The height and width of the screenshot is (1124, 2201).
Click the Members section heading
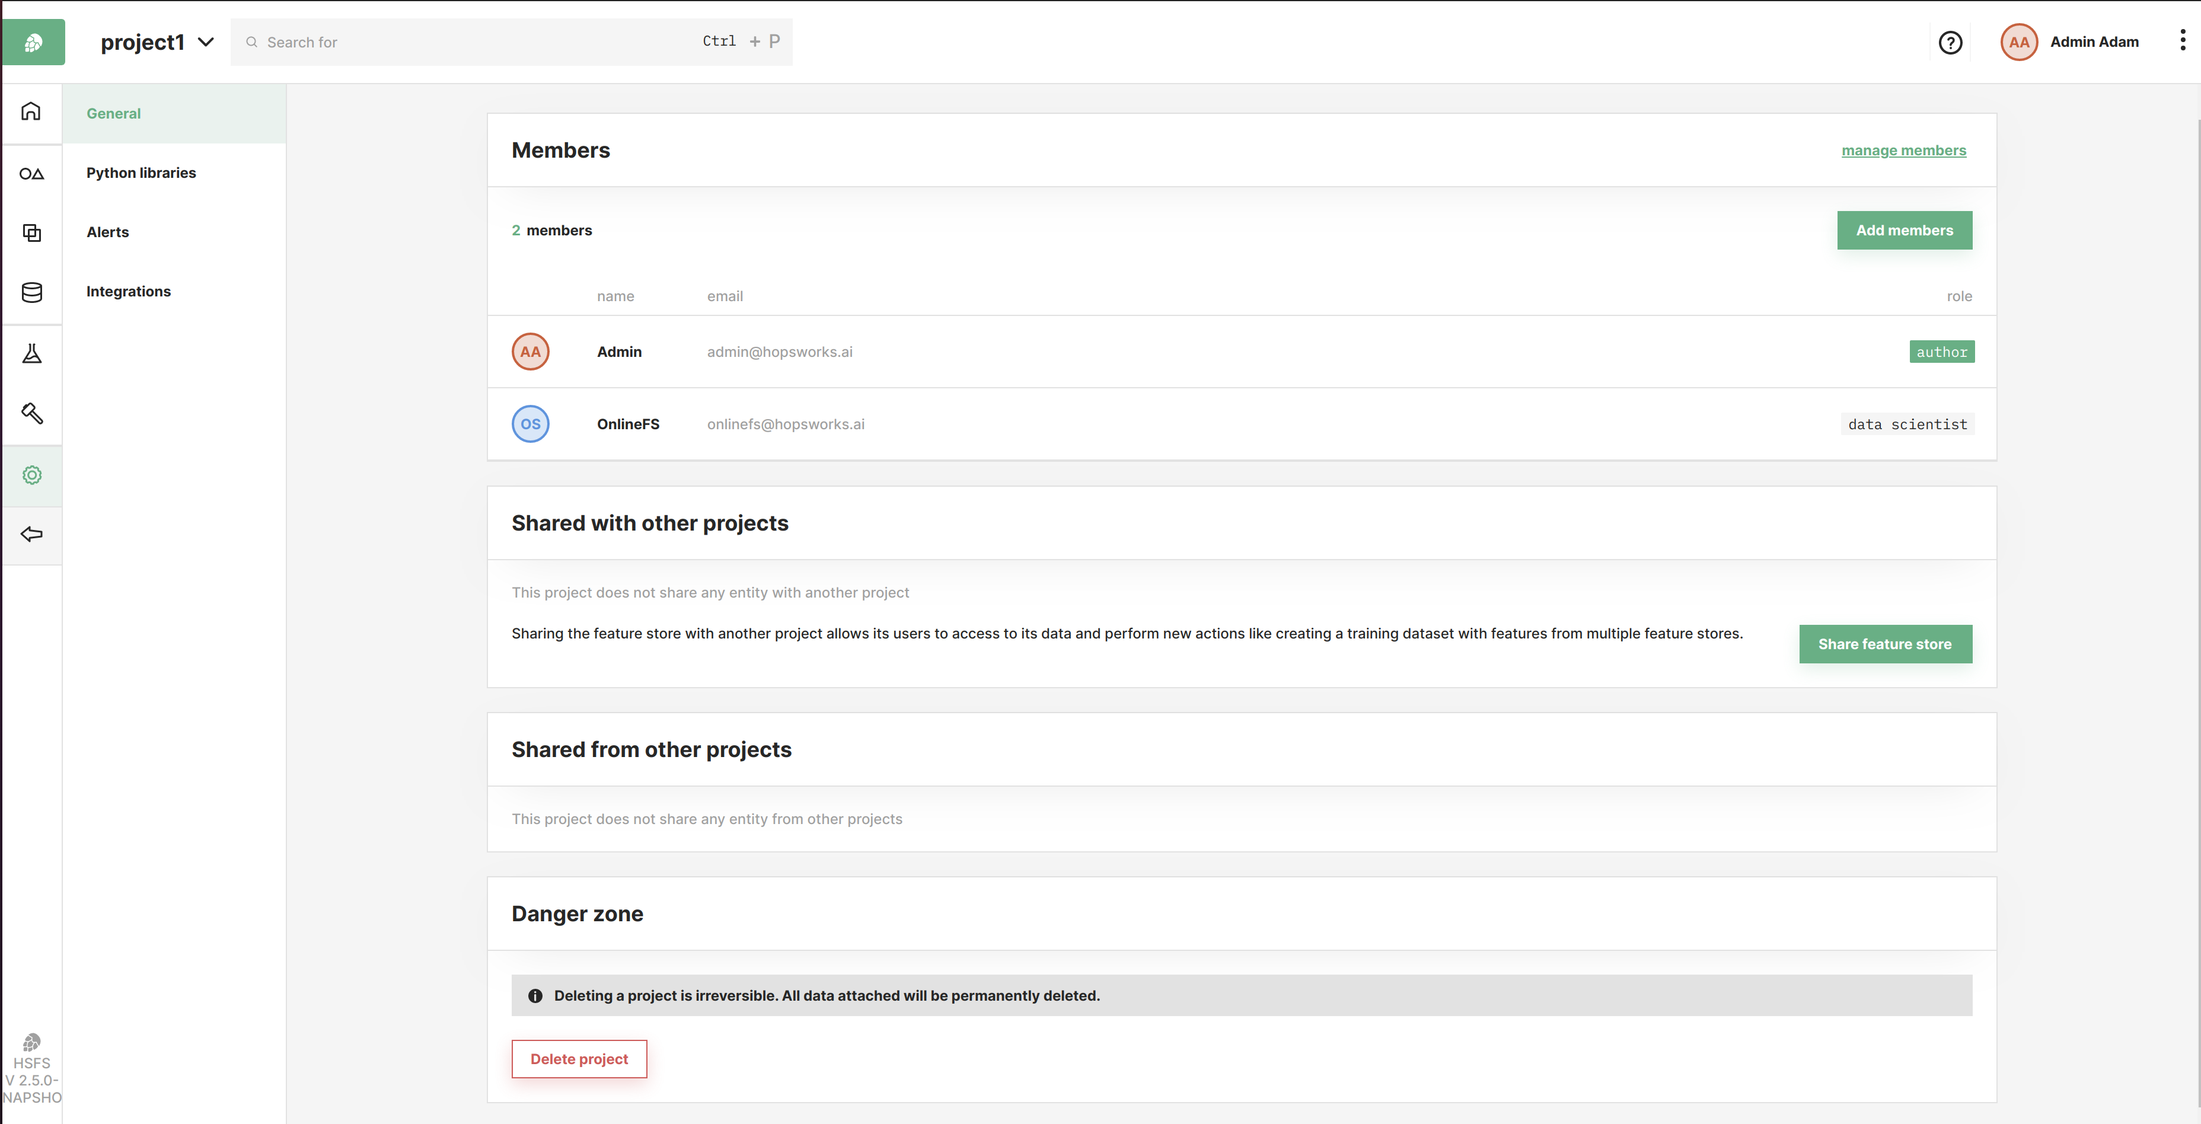coord(560,151)
